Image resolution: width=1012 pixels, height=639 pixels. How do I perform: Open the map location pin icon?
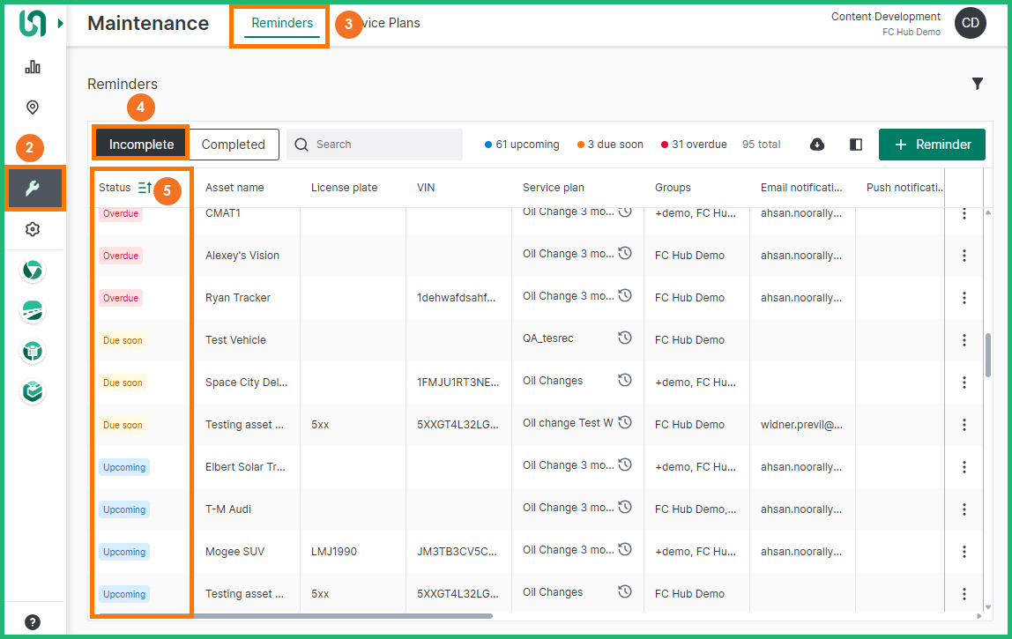(33, 108)
